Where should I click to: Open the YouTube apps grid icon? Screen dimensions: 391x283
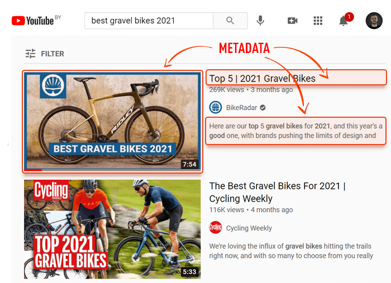pos(318,21)
